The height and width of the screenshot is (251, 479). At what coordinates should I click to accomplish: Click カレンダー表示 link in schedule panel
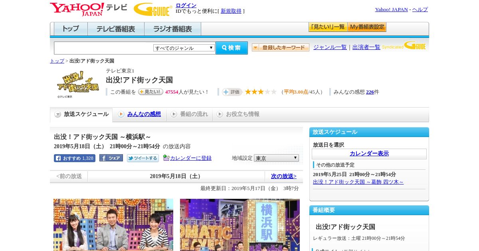click(369, 154)
